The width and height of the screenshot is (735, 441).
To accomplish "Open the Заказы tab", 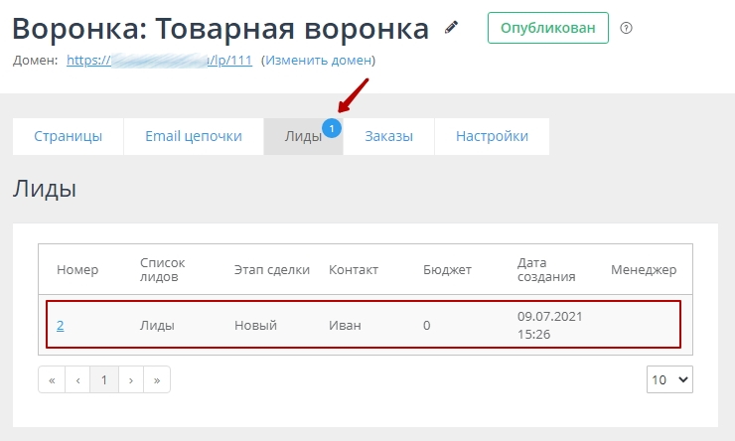I will [x=388, y=137].
